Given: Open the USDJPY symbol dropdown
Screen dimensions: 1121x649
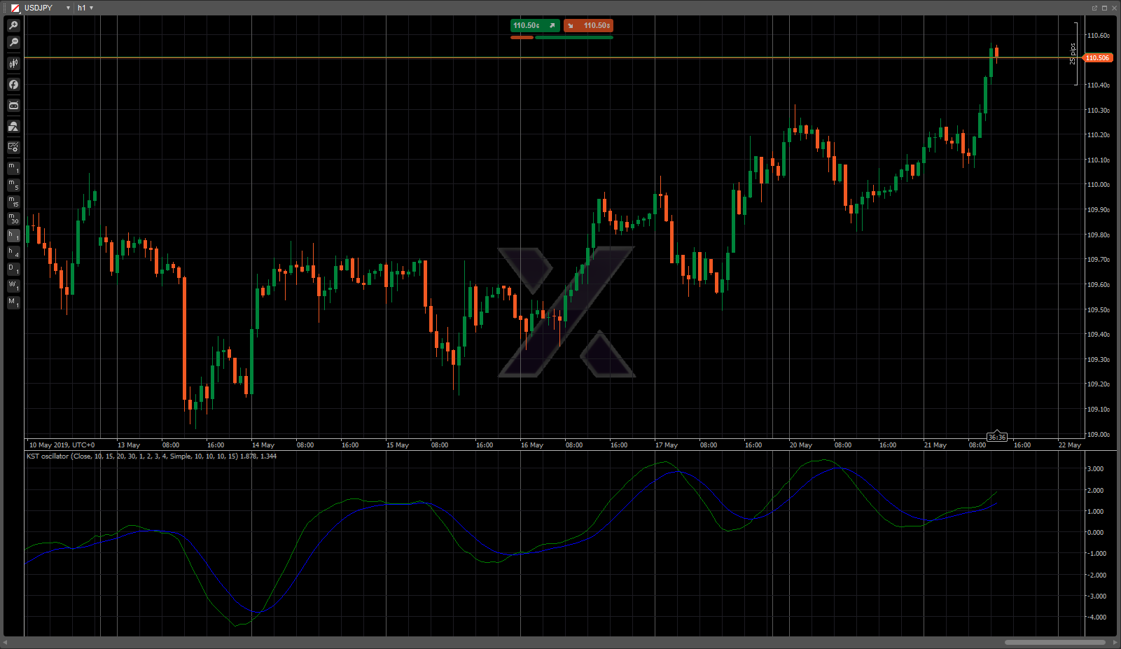Looking at the screenshot, I should (x=68, y=8).
